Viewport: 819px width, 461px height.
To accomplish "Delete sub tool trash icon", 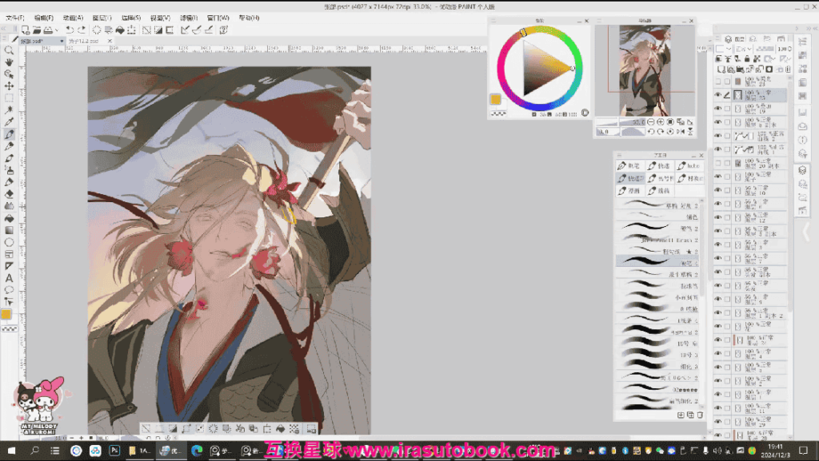I will click(x=700, y=415).
